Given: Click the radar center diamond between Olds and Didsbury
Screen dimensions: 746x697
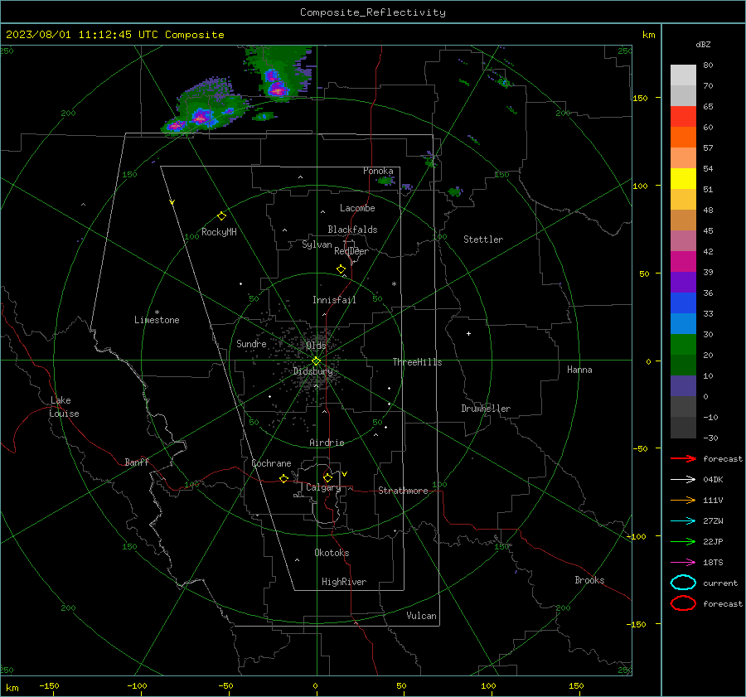Looking at the screenshot, I should click(x=317, y=361).
